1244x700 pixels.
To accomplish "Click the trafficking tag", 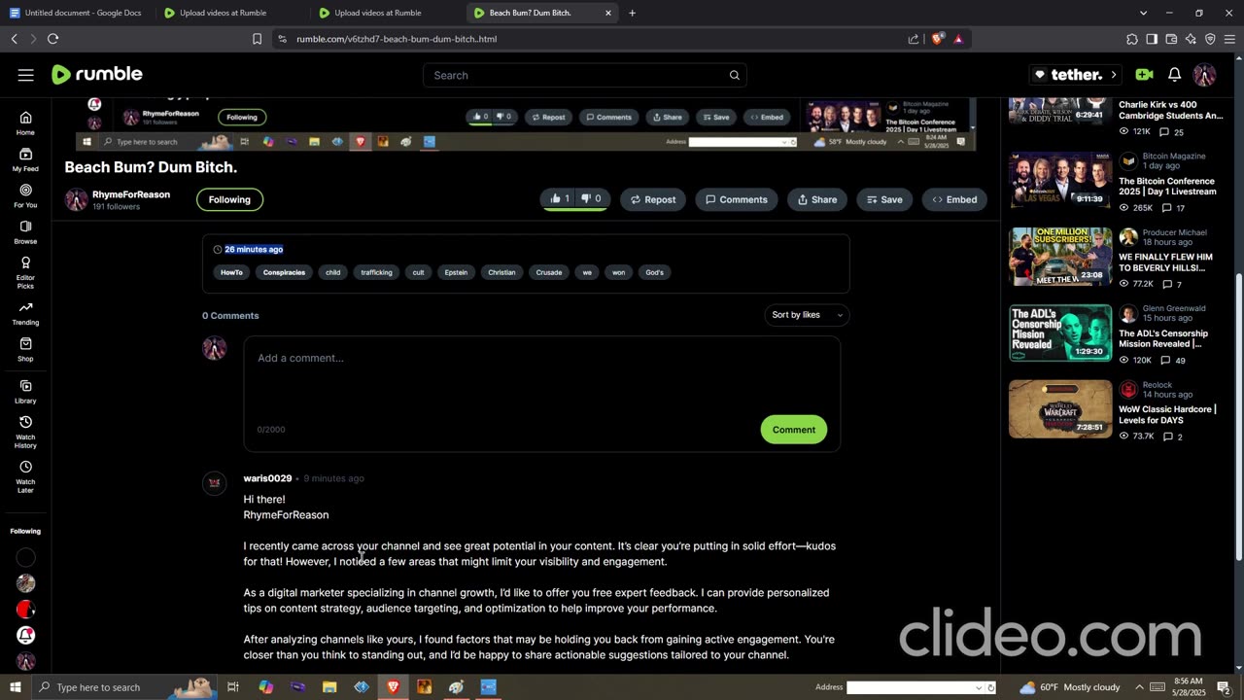I will point(376,272).
